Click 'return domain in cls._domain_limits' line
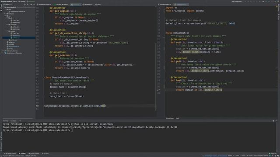The height and width of the screenshot is (157, 280). [199, 90]
